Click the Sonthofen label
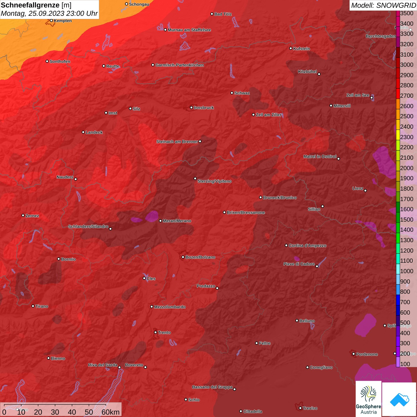Viewport: 417px width, 417px height. click(60, 61)
